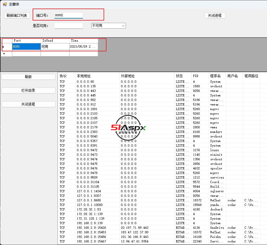Image resolution: width=267 pixels, height=245 pixels.
Task: Select row with local address 0.0.0.0:8391
Action: click(159, 145)
